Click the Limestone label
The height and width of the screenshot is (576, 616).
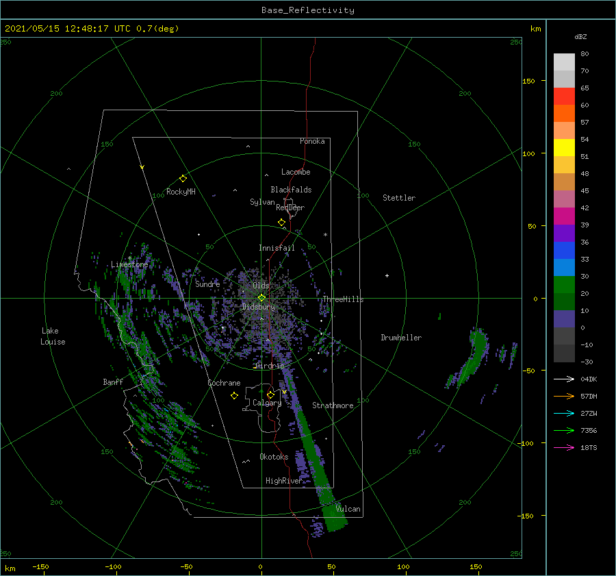129,264
